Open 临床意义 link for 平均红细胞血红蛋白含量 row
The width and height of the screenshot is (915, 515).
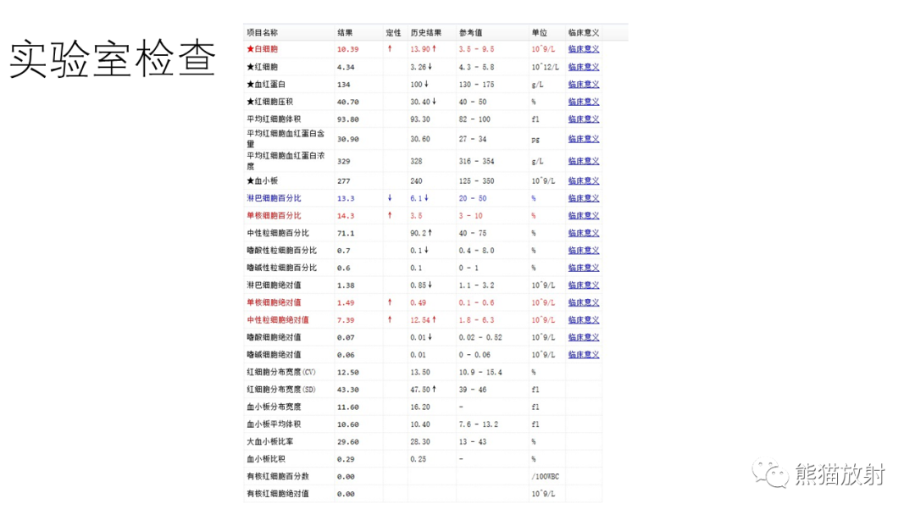coord(584,139)
